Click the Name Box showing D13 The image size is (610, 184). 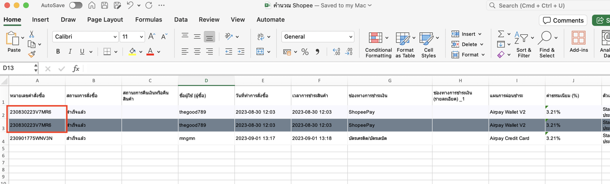pos(17,69)
